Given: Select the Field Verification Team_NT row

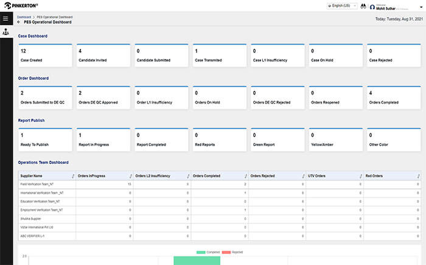Looking at the screenshot, I should pyautogui.click(x=220, y=184).
